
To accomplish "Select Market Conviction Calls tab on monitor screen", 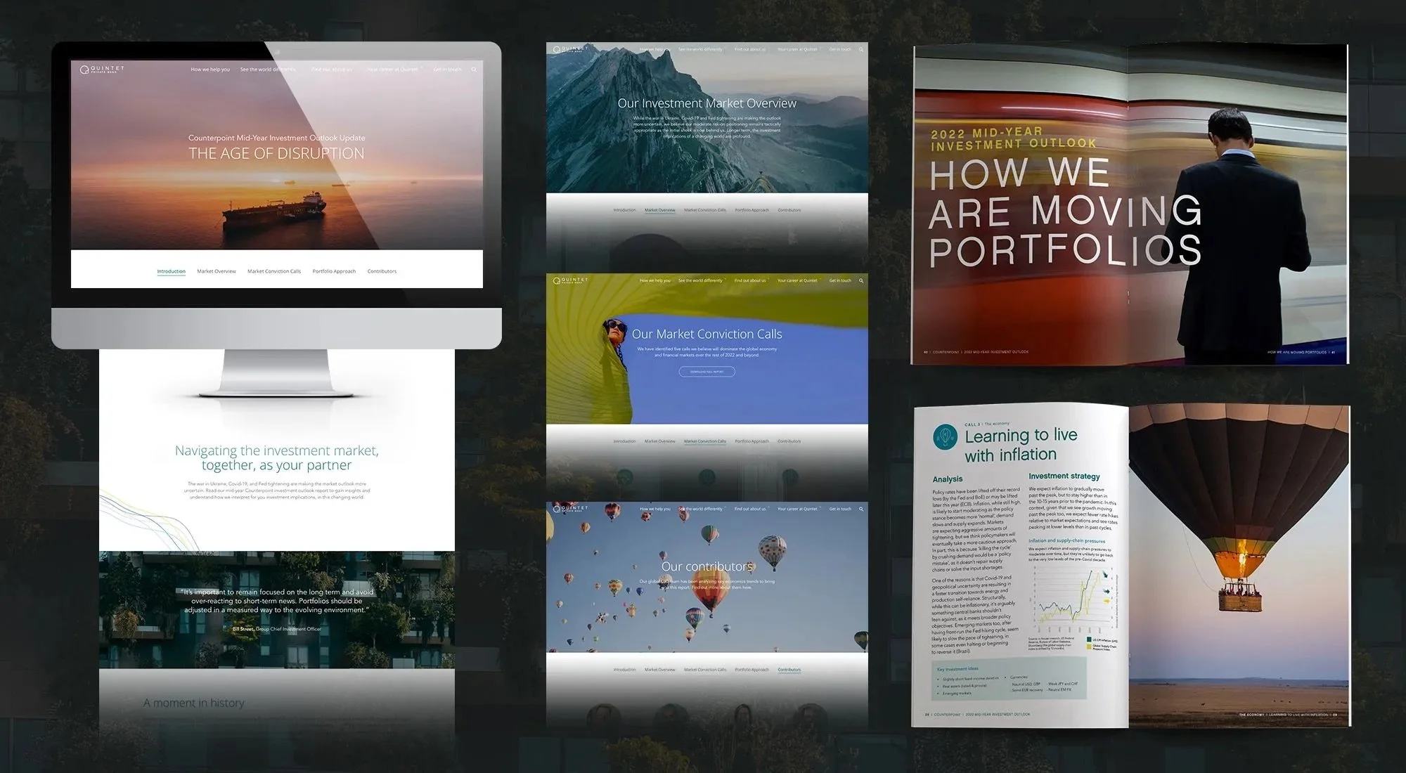I will pyautogui.click(x=274, y=271).
